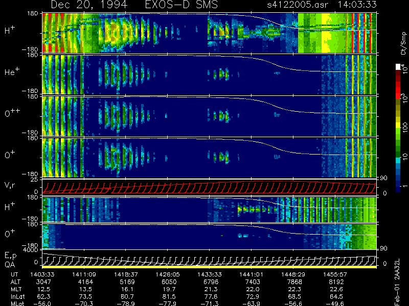Image resolution: width=409 pixels, height=306 pixels.
Task: Click inside the He+ spectrogram panel
Action: (210, 74)
